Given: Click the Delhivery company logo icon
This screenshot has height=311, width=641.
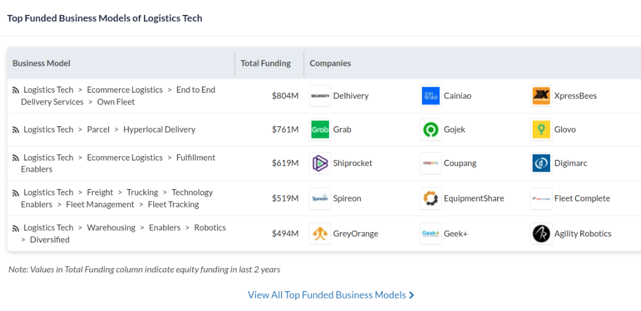Looking at the screenshot, I should (320, 96).
